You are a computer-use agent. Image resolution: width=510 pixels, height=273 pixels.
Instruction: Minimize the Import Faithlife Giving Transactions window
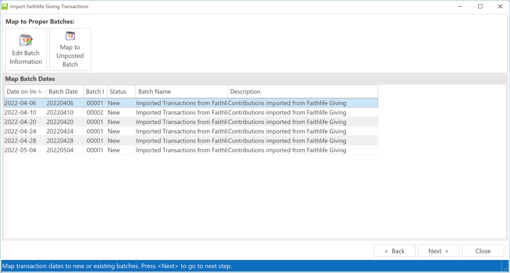(x=460, y=6)
